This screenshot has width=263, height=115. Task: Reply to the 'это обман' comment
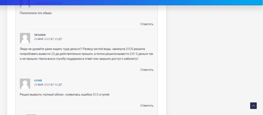(147, 24)
